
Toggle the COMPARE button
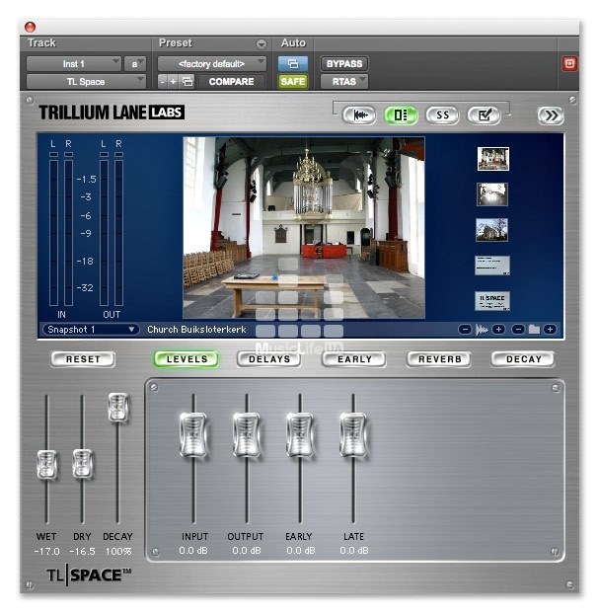pyautogui.click(x=231, y=81)
